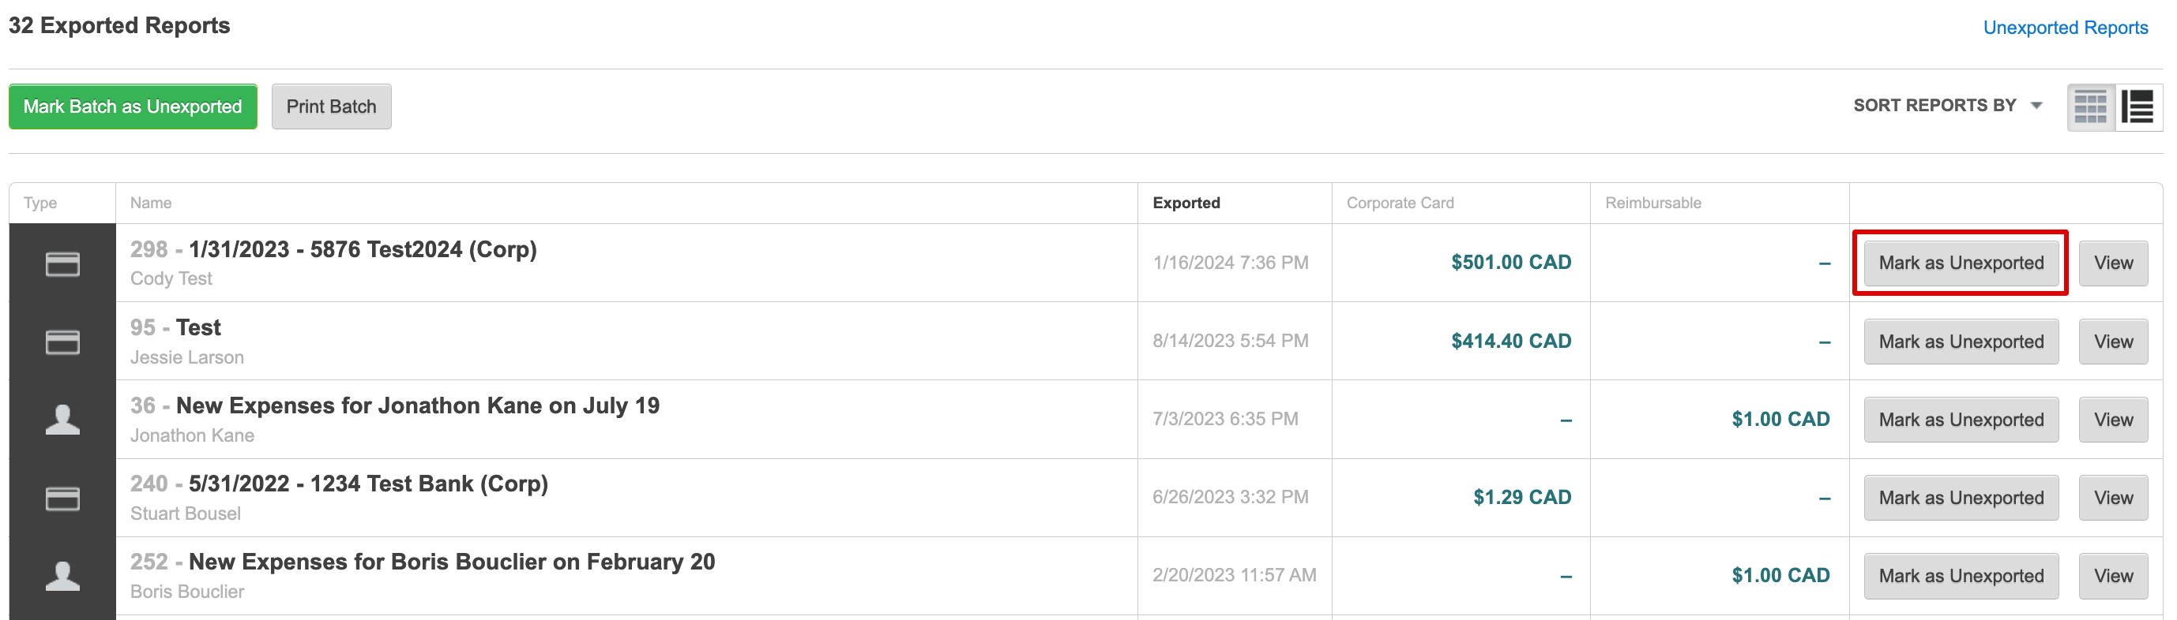Image resolution: width=2177 pixels, height=620 pixels.
Task: Click card icon for 1234 Test Bank report
Action: pos(62,499)
